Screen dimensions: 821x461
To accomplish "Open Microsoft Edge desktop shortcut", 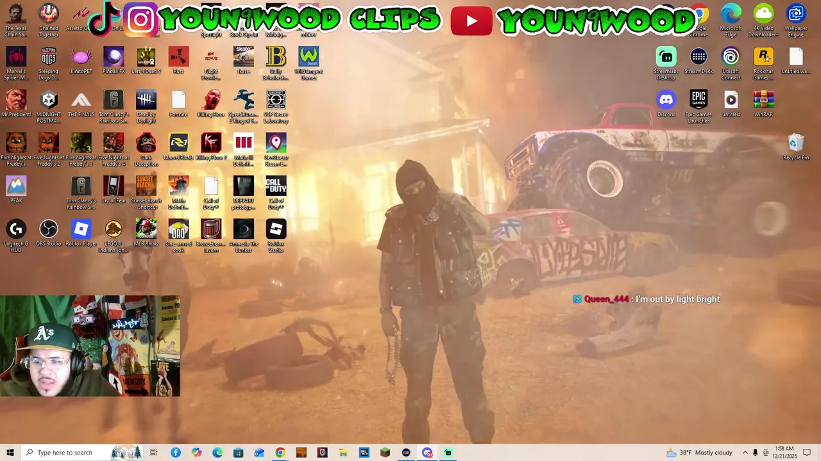I will click(731, 20).
